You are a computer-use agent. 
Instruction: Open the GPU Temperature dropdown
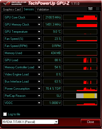tap(39, 32)
